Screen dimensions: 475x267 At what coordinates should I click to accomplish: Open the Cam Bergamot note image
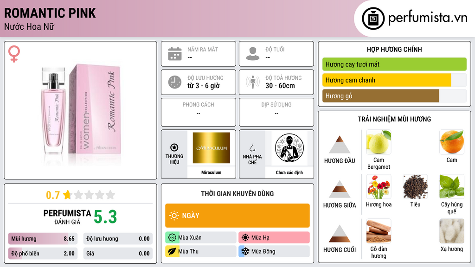point(379,142)
